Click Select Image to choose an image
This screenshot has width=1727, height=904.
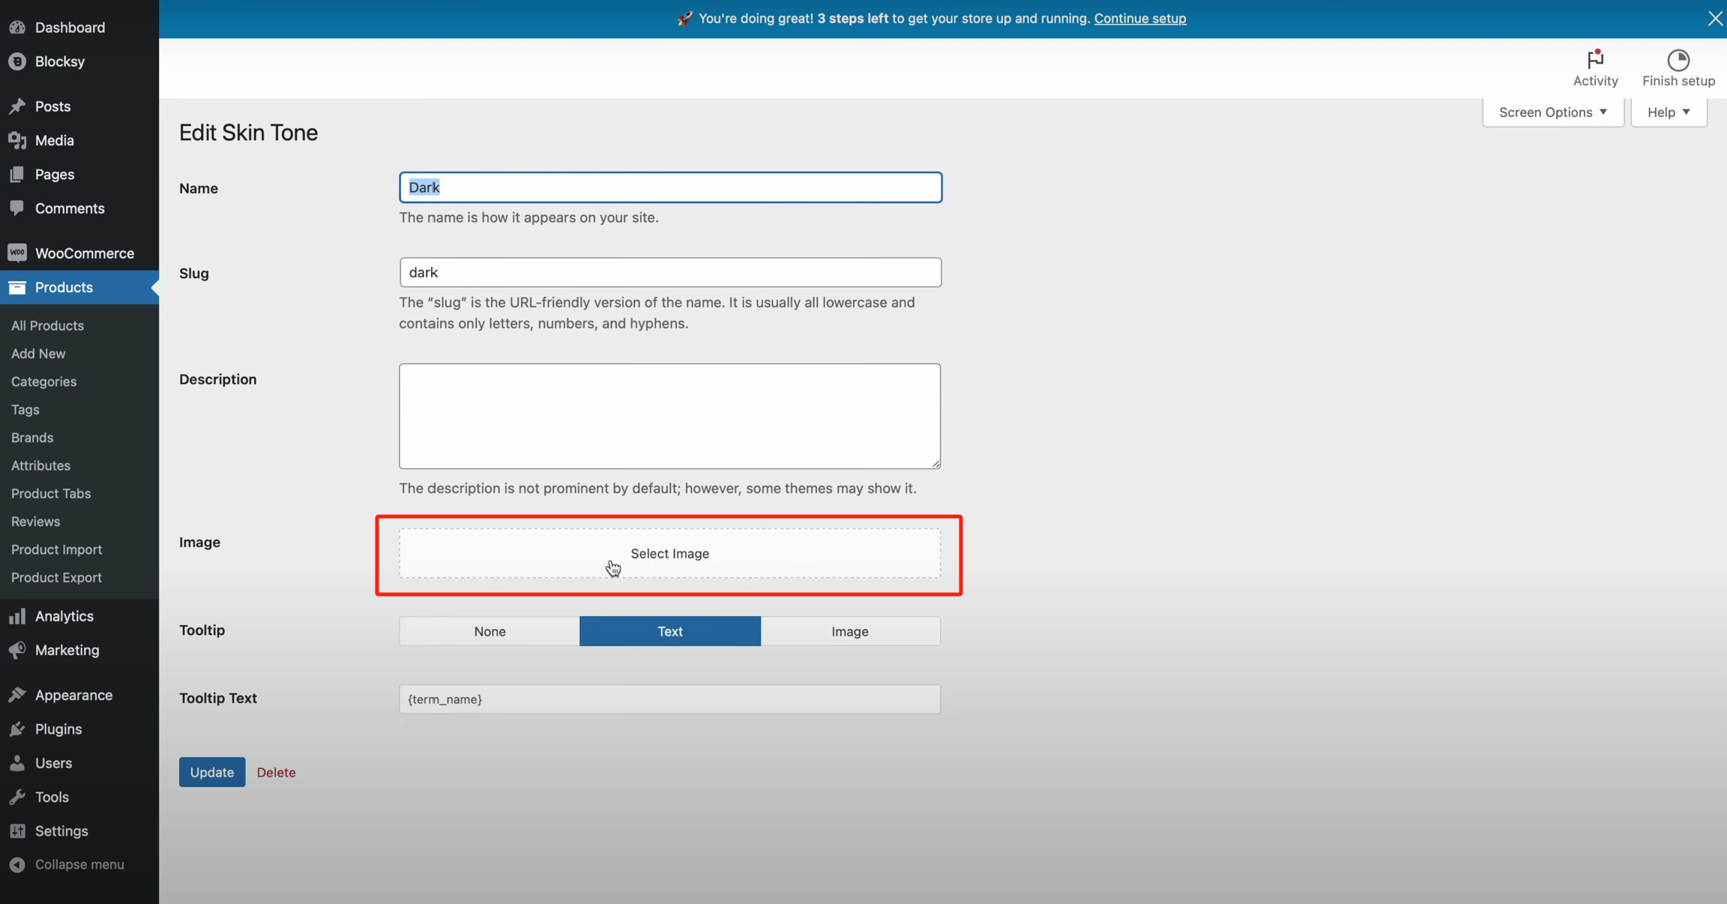669,553
